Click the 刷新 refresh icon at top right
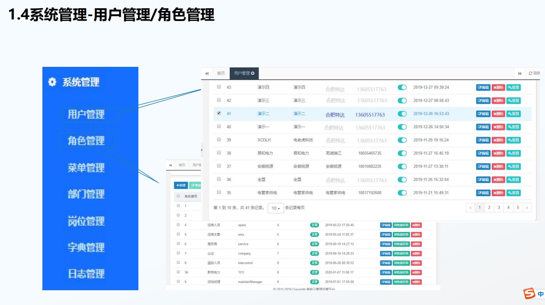This screenshot has height=305, width=545. [530, 73]
